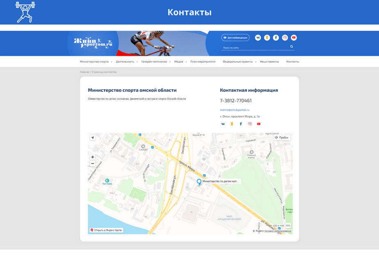Expand Деятельность menu
The width and height of the screenshot is (379, 265).
(x=127, y=62)
